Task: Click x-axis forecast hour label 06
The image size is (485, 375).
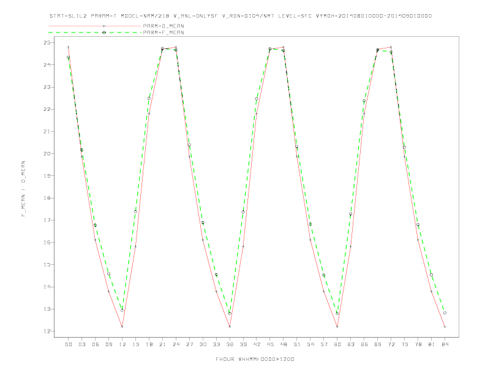Action: [96, 344]
